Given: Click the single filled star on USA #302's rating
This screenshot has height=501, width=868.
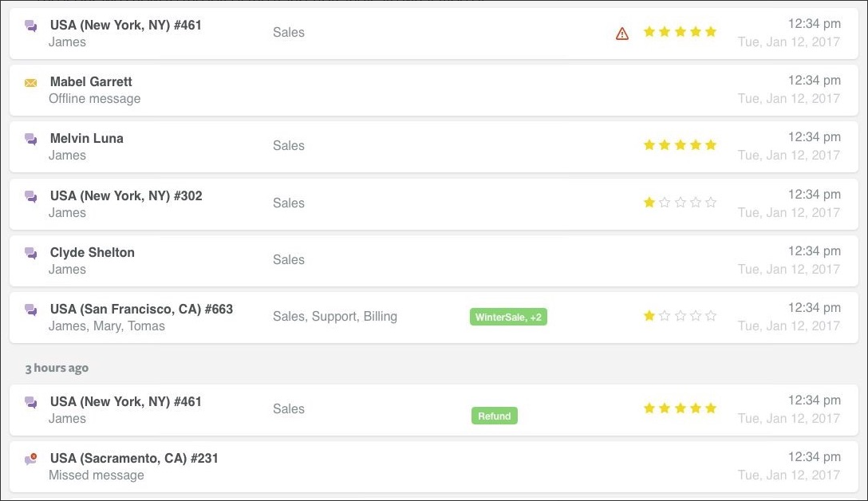Looking at the screenshot, I should pyautogui.click(x=649, y=202).
